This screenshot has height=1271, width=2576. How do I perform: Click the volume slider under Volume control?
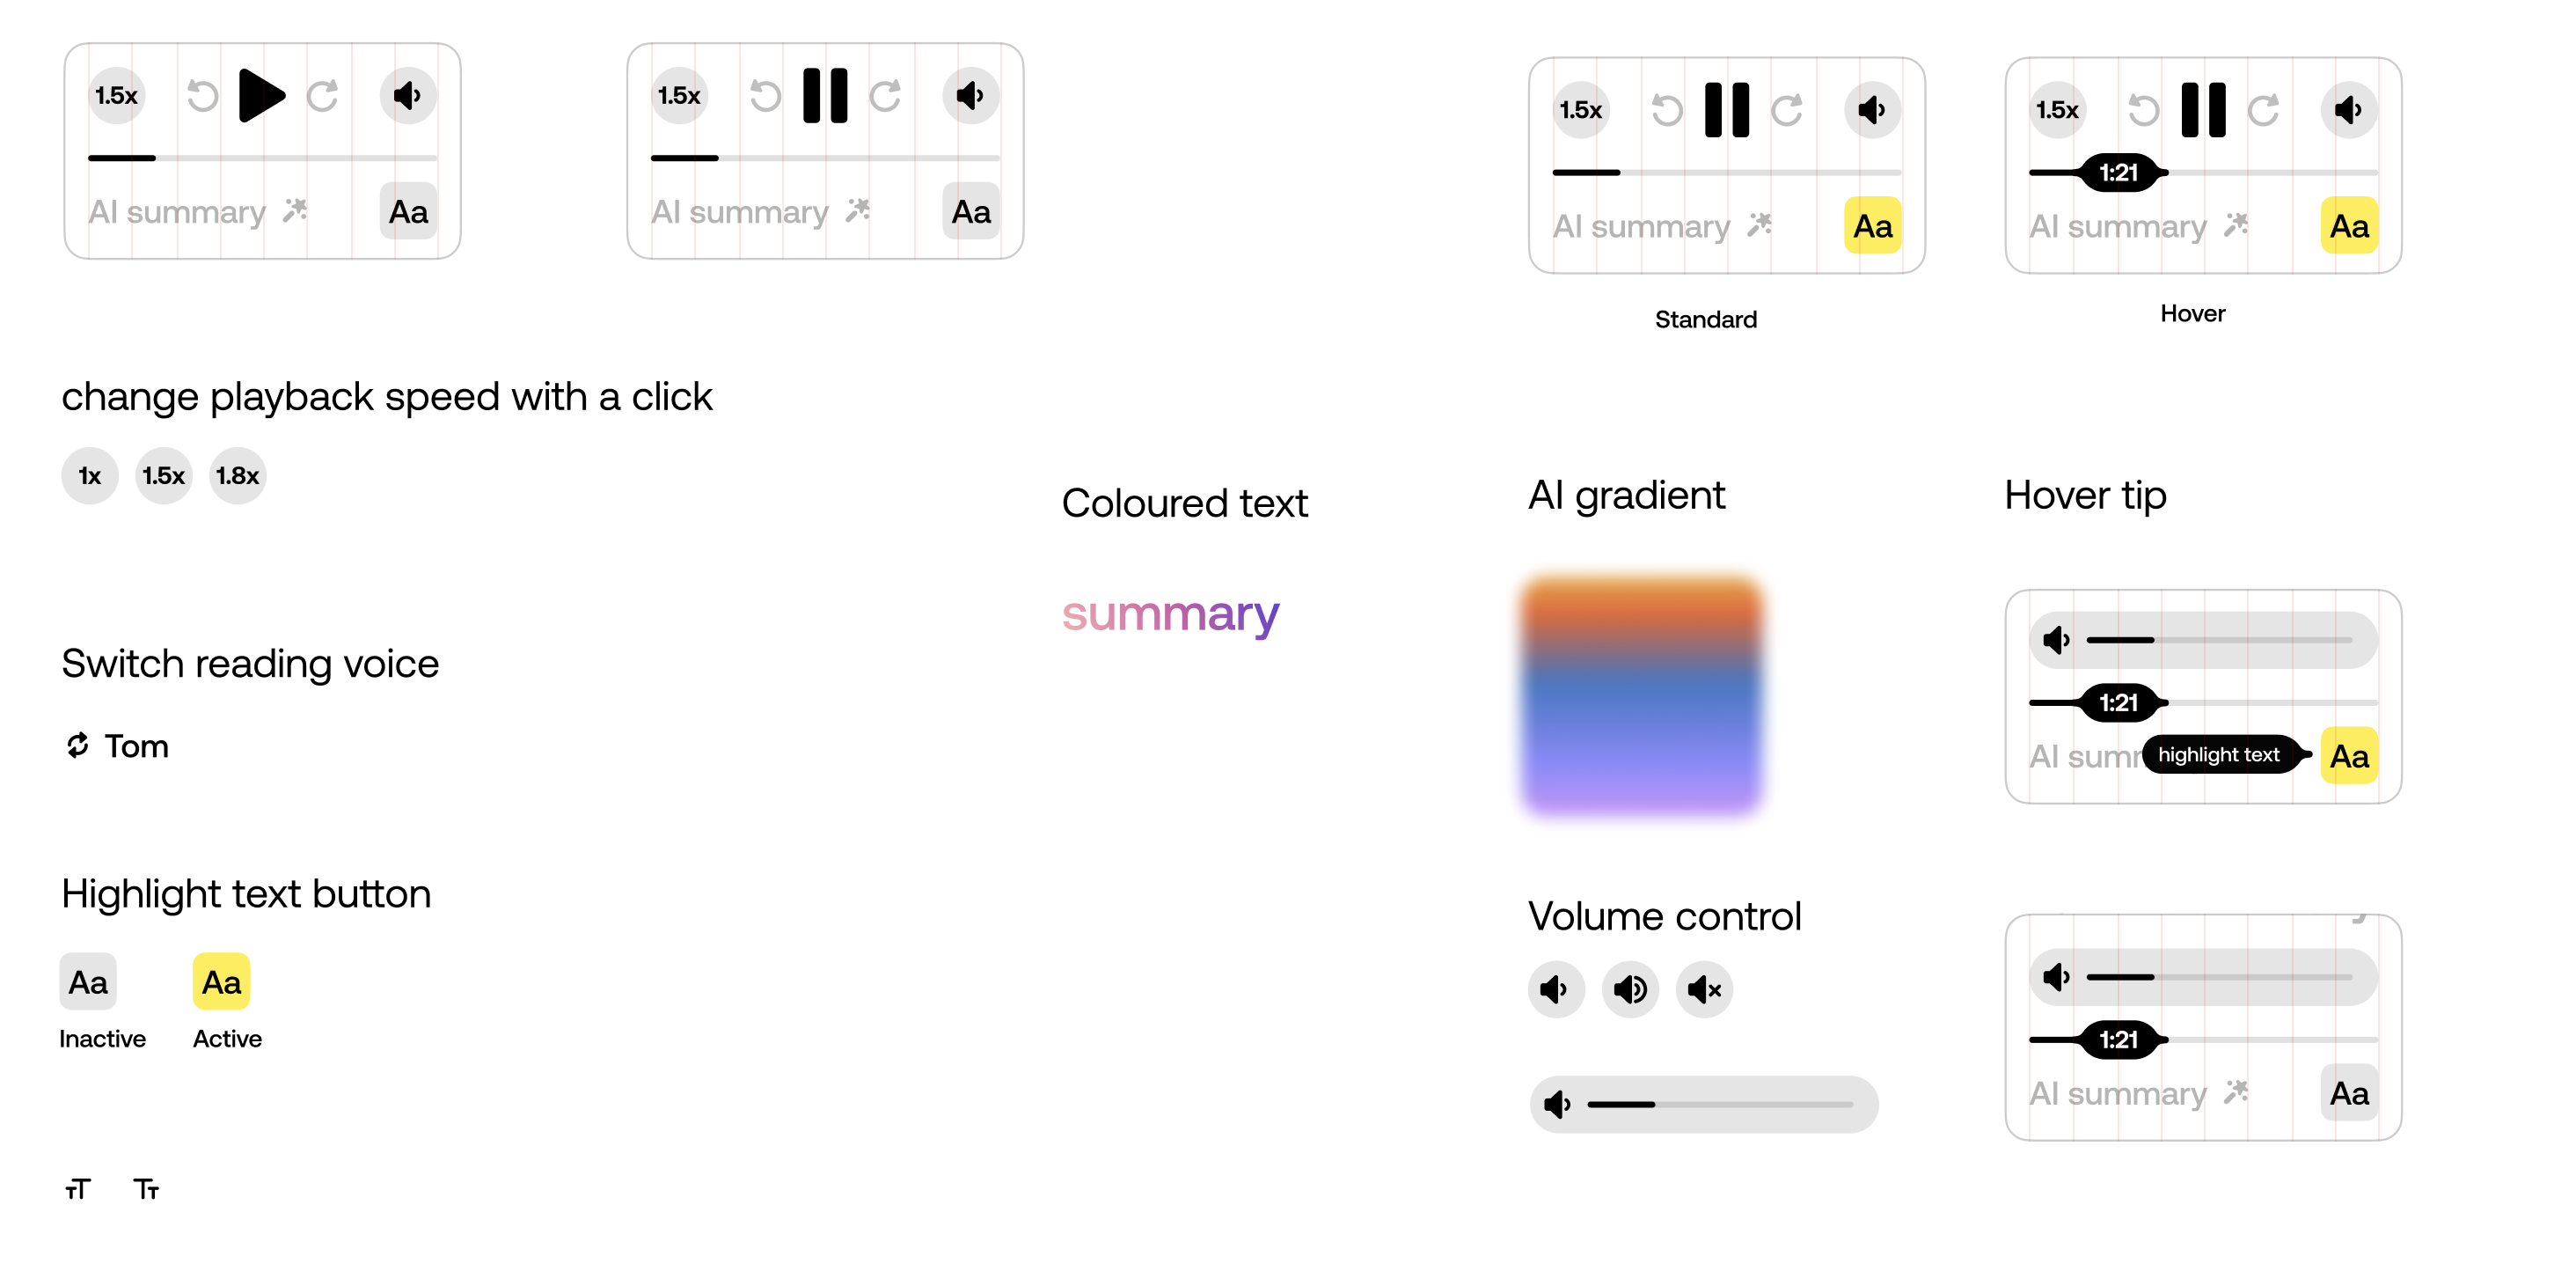click(x=1719, y=1105)
